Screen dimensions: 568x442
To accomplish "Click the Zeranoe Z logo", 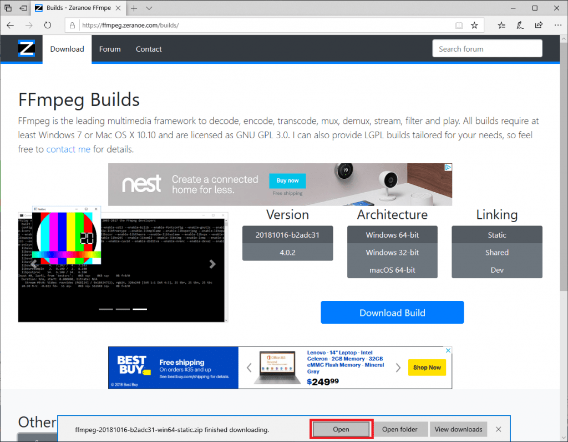I will tap(27, 49).
